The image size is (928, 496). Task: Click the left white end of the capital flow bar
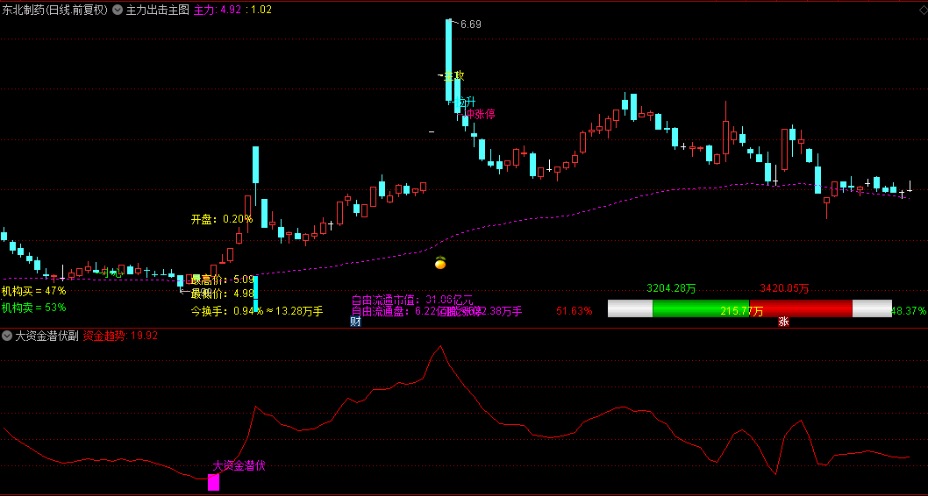631,308
